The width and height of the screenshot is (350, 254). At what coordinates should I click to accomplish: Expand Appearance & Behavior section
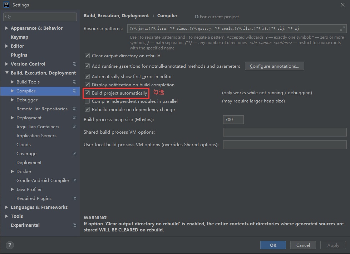7,28
